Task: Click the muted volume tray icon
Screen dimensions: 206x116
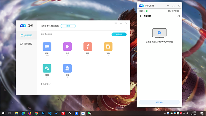Action: (x=184, y=113)
